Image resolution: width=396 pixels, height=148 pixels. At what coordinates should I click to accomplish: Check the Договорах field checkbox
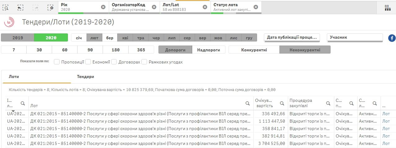pos(114,62)
